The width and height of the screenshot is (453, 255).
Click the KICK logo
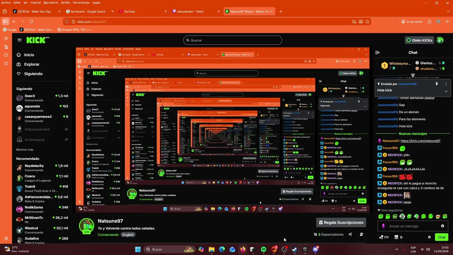pyautogui.click(x=38, y=40)
